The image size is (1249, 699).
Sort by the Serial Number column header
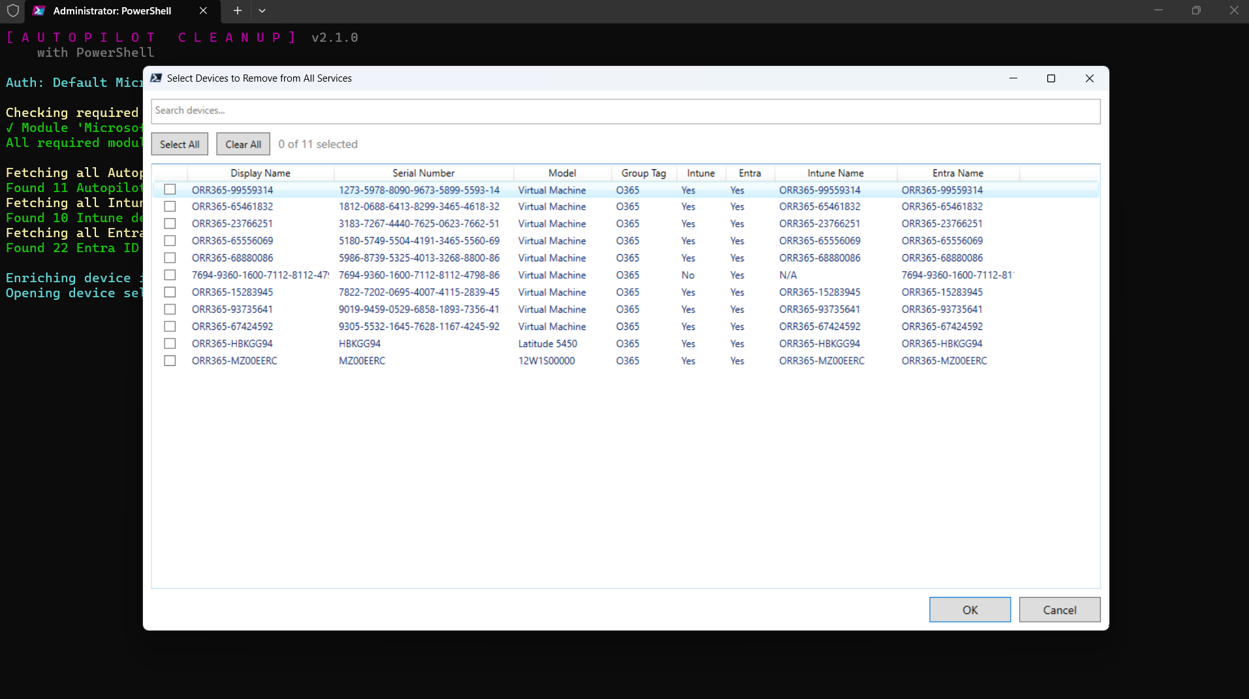pyautogui.click(x=423, y=173)
